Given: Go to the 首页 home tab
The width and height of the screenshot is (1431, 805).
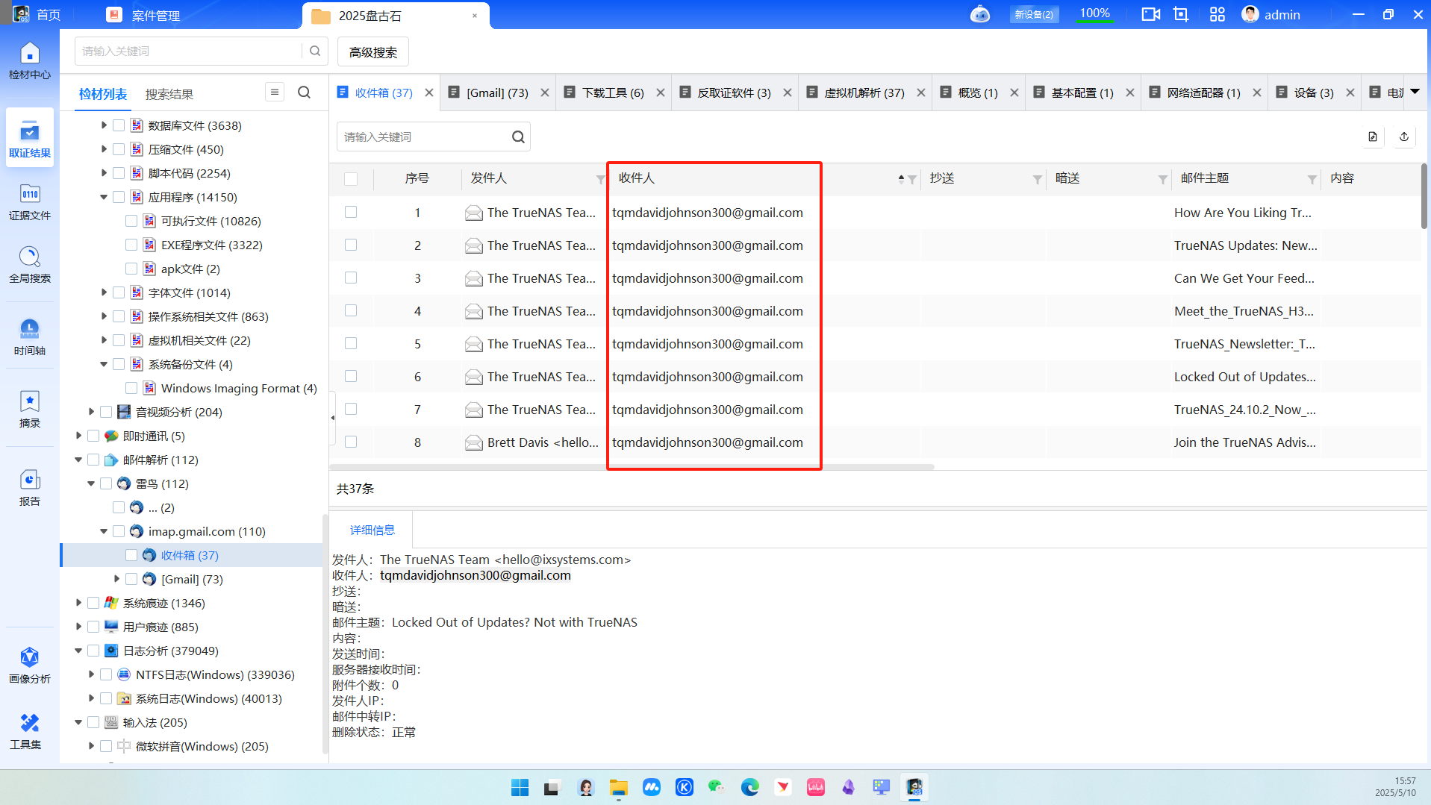Looking at the screenshot, I should click(37, 14).
